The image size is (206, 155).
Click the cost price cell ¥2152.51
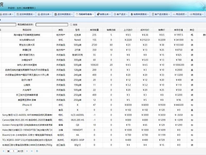coord(145,40)
